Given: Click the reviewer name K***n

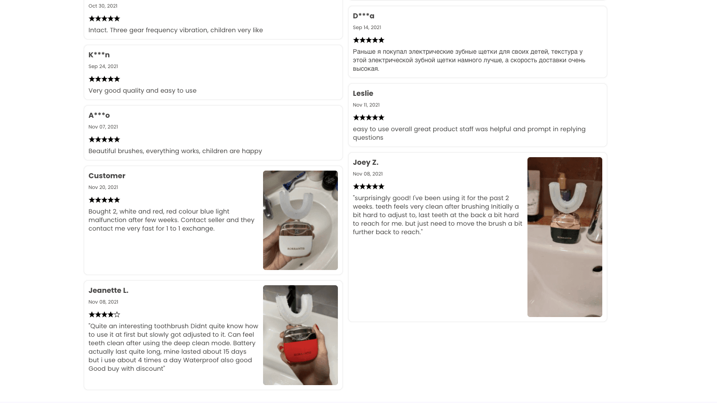Looking at the screenshot, I should tap(99, 55).
